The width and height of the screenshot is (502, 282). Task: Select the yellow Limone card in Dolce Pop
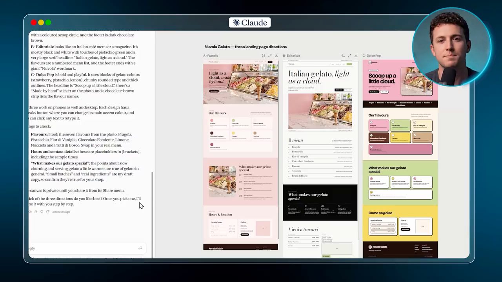pyautogui.click(x=400, y=137)
